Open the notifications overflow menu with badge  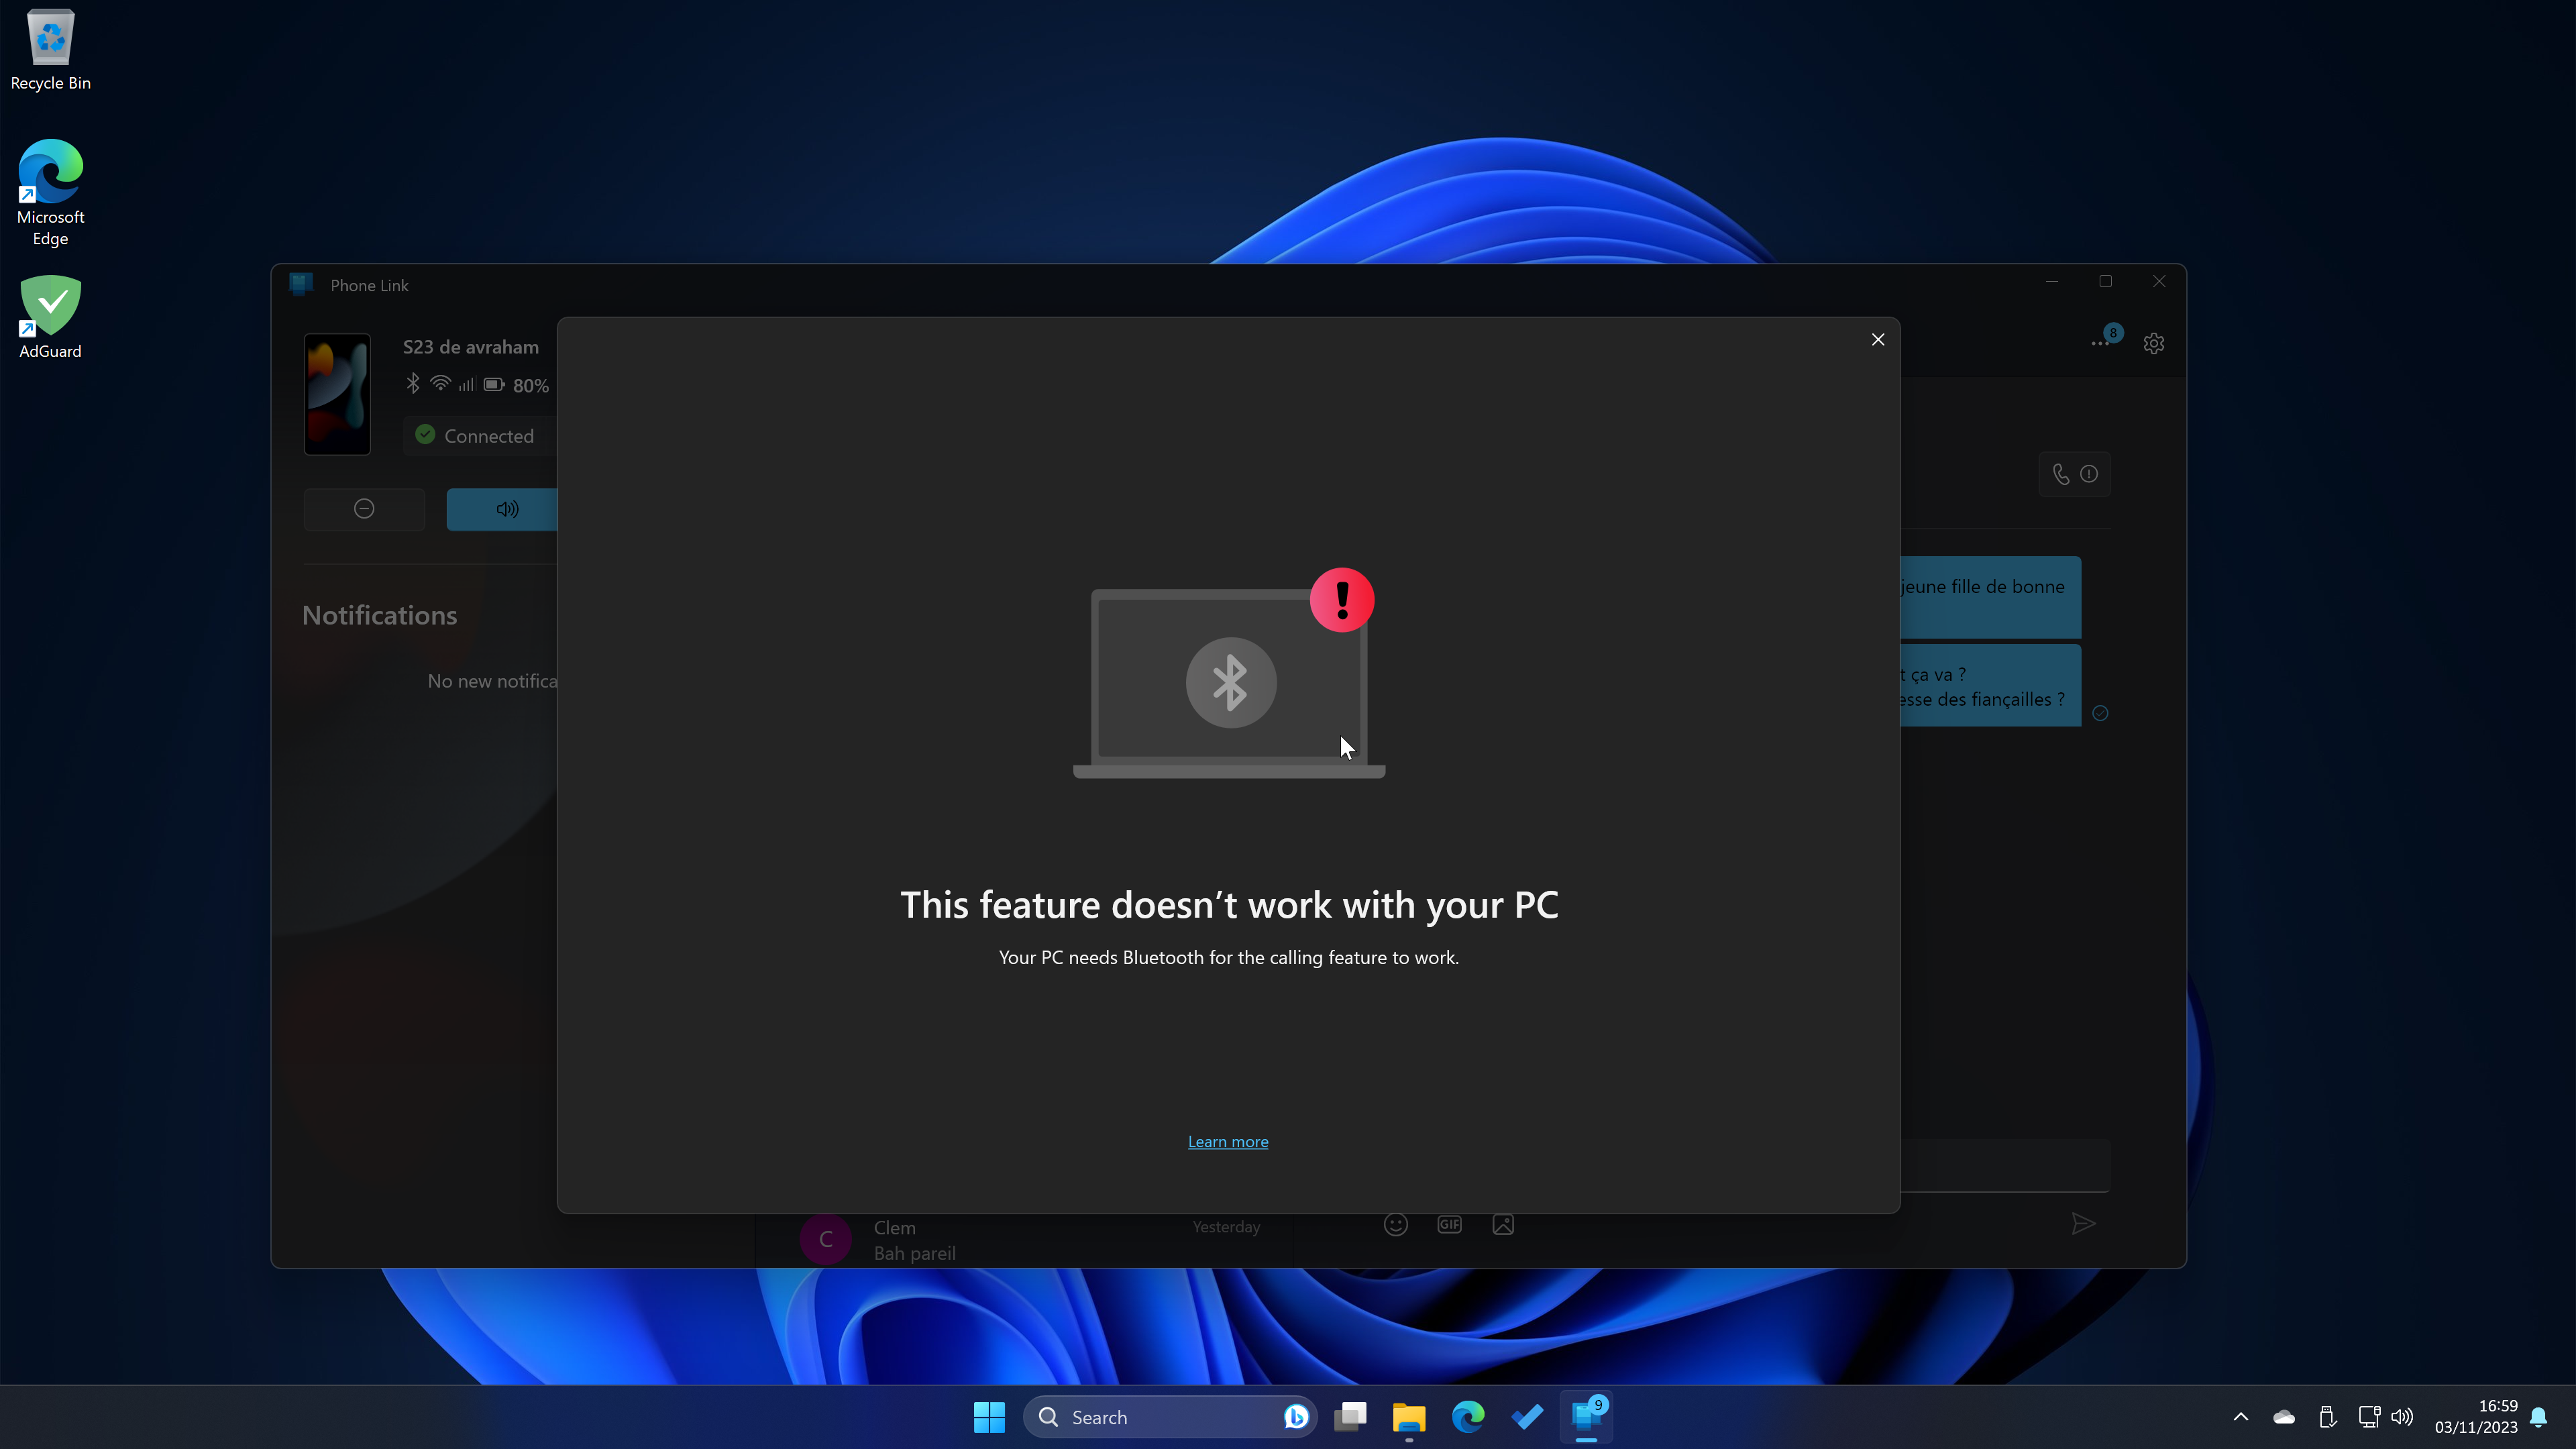click(2100, 343)
